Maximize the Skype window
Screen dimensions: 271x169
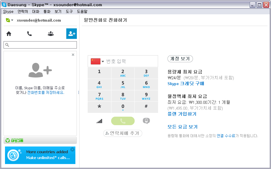pyautogui.click(x=260, y=5)
